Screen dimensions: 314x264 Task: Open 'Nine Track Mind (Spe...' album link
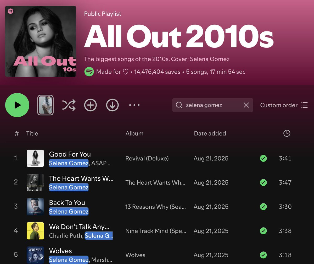point(156,231)
